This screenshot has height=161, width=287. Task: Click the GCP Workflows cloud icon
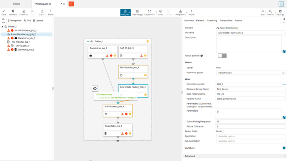click(x=95, y=89)
